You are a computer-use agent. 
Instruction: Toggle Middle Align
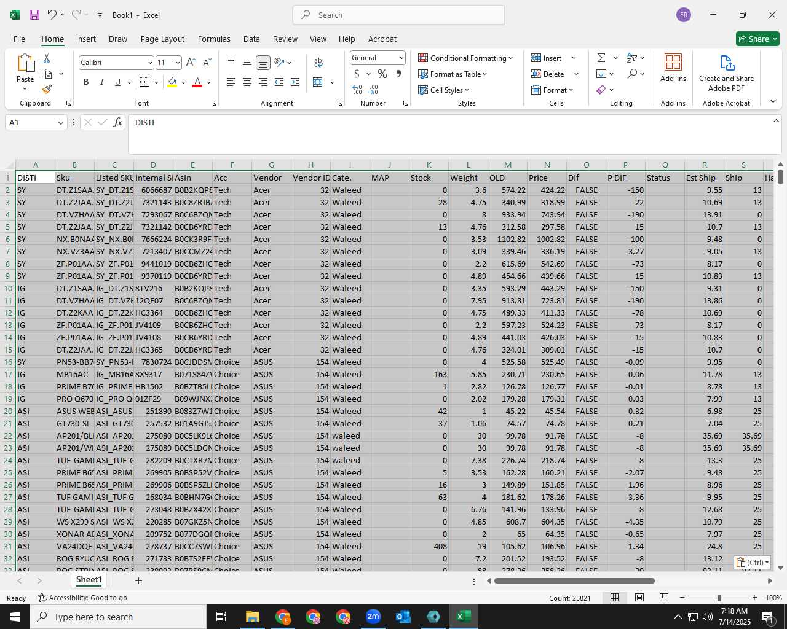pos(247,62)
